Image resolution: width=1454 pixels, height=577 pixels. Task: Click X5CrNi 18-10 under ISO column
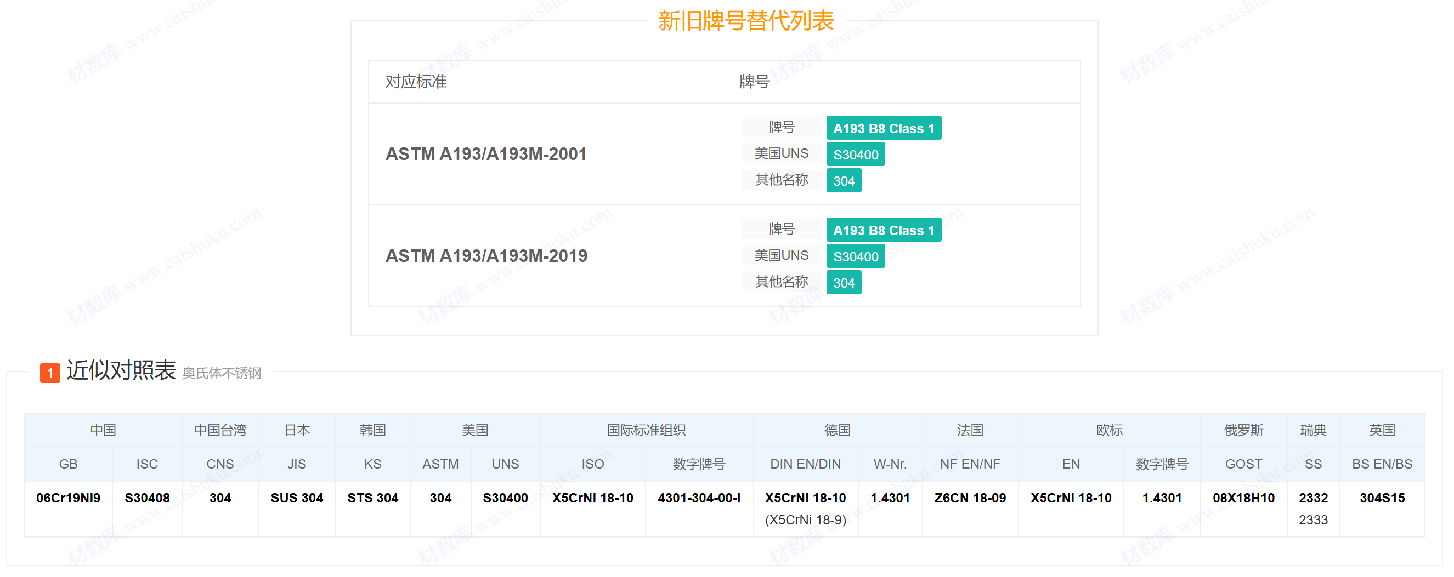click(593, 498)
